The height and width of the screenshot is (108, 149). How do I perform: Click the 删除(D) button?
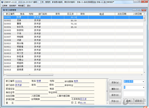click(x=115, y=89)
